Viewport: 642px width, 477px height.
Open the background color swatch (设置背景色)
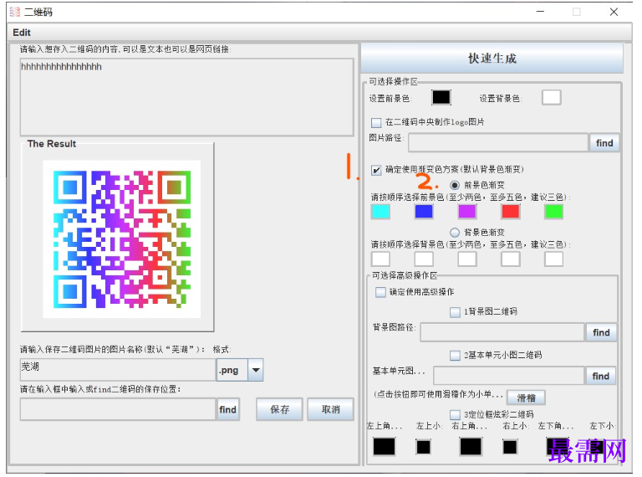(551, 98)
